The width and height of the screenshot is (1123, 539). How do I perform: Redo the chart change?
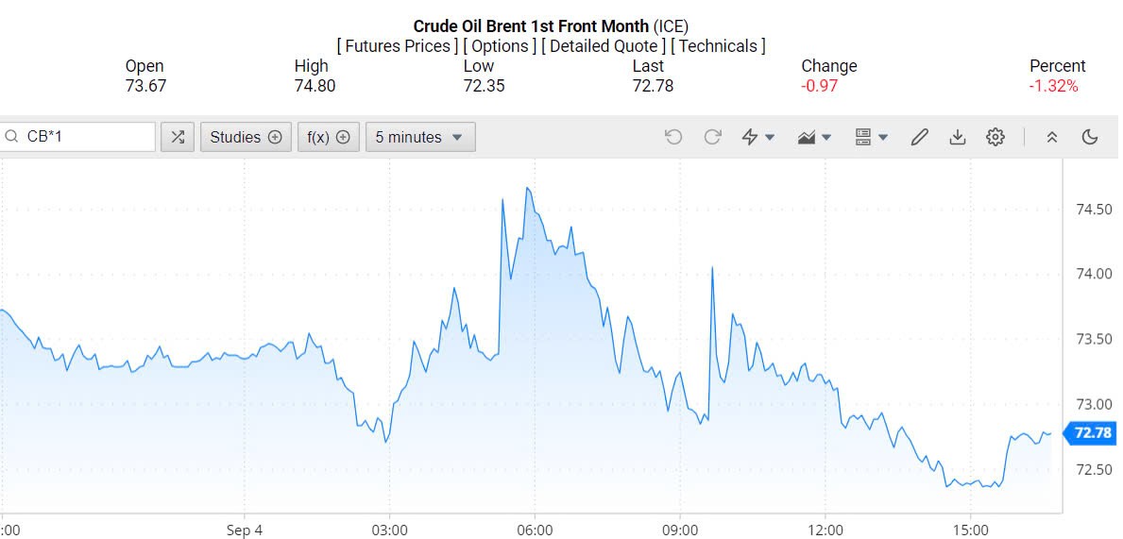(x=712, y=137)
